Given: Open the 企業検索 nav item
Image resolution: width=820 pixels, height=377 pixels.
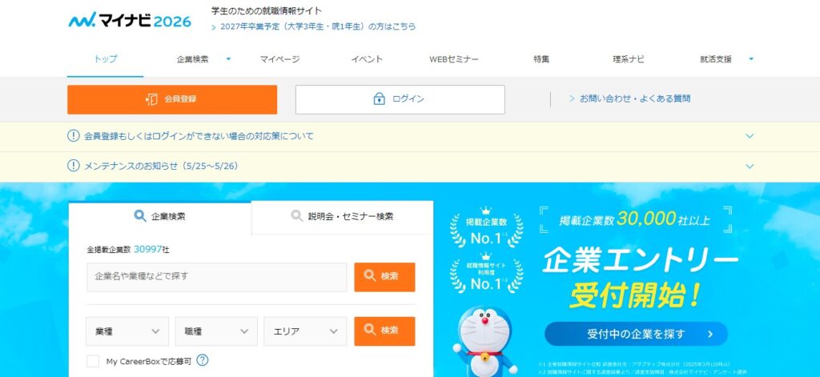Looking at the screenshot, I should (192, 59).
